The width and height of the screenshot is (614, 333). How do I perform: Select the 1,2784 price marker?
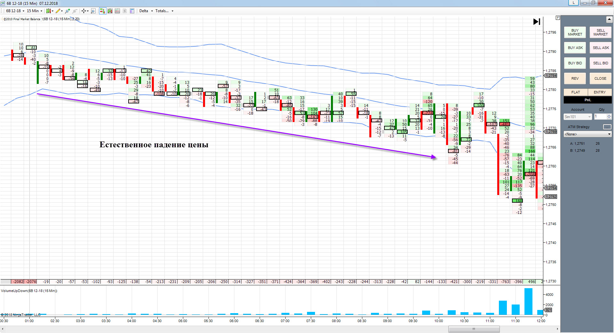click(x=551, y=76)
